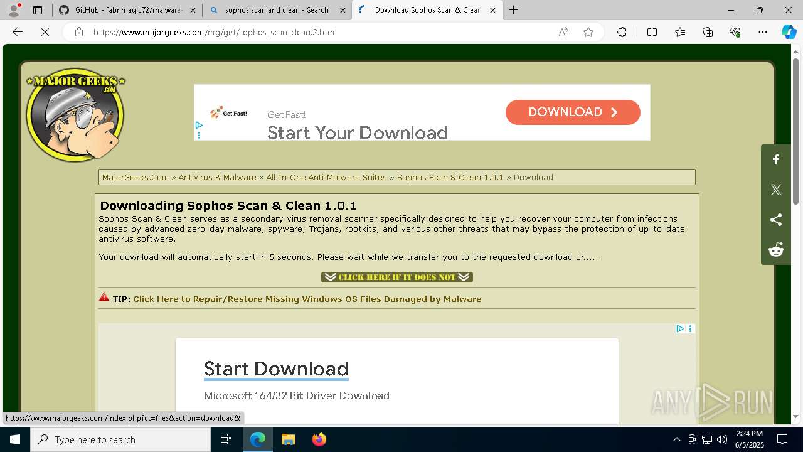Click the Downloading Sophos Scan & Clean 1.0.1 heading
Image resolution: width=803 pixels, height=452 pixels.
click(x=228, y=205)
